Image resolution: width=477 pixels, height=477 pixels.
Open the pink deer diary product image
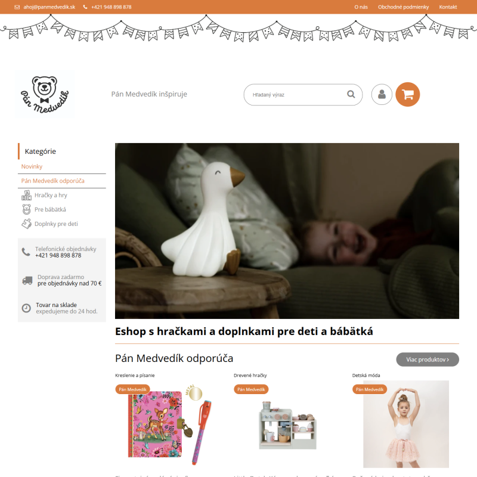tap(169, 425)
